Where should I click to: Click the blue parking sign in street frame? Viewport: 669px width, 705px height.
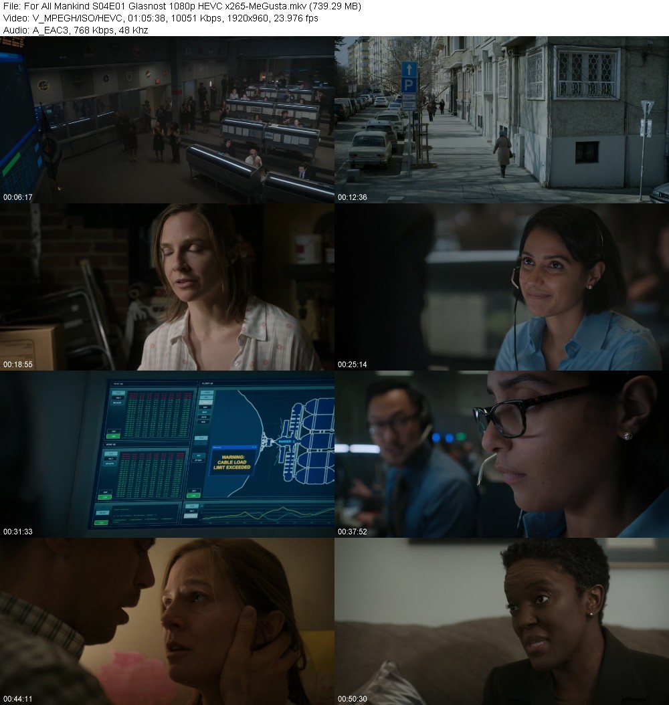tap(409, 78)
